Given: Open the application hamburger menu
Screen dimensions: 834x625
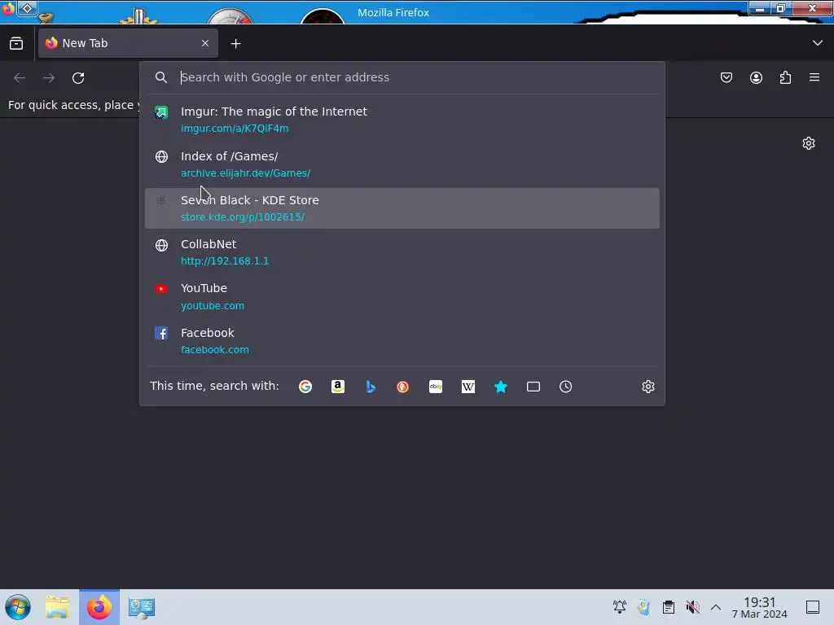Looking at the screenshot, I should 814,77.
